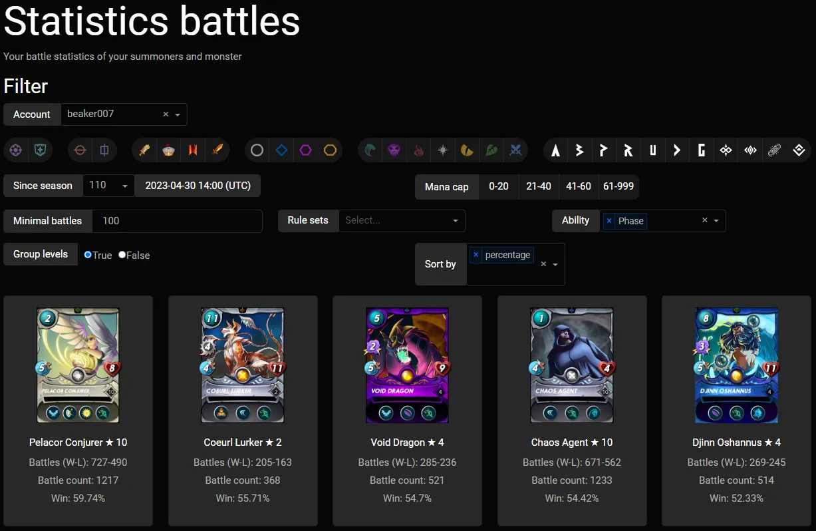This screenshot has height=531, width=816.
Task: Select Group levels True radio
Action: pyautogui.click(x=88, y=255)
